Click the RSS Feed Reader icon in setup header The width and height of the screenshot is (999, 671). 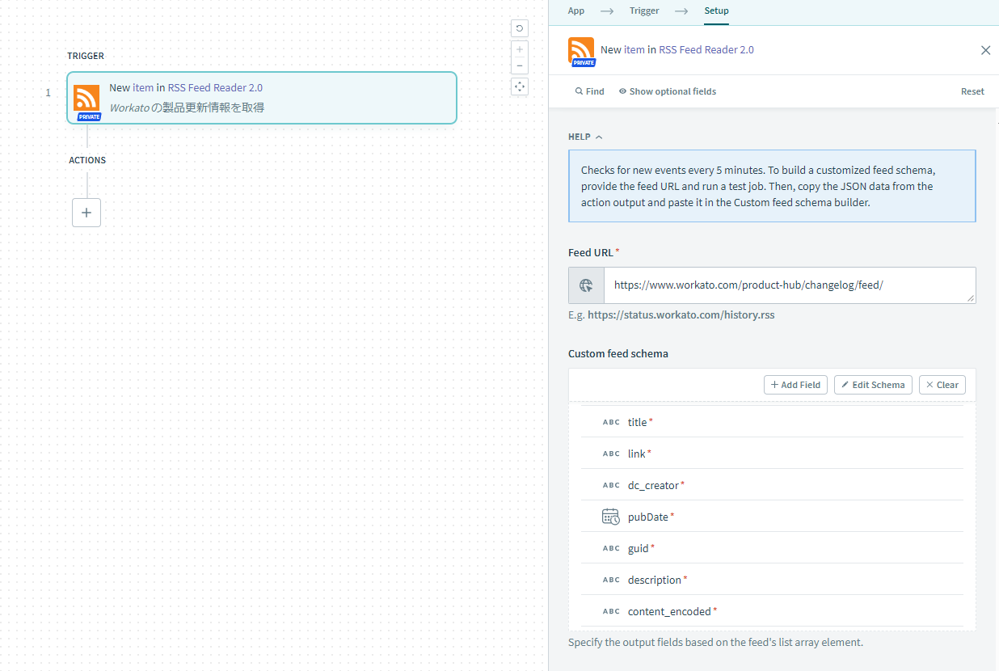pyautogui.click(x=581, y=50)
